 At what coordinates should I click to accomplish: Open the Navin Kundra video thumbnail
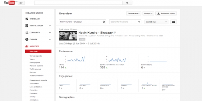pos(68,36)
